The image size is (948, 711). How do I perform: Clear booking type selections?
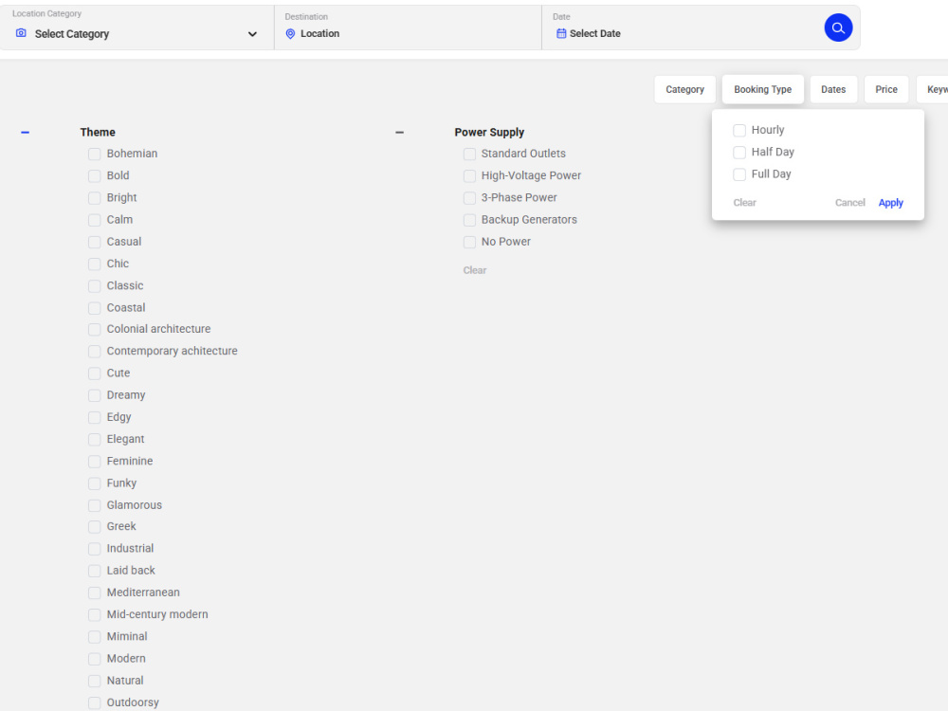click(744, 203)
